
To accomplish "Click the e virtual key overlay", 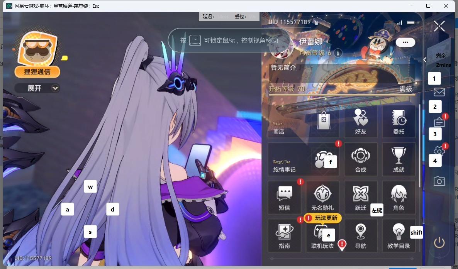I will (329, 235).
